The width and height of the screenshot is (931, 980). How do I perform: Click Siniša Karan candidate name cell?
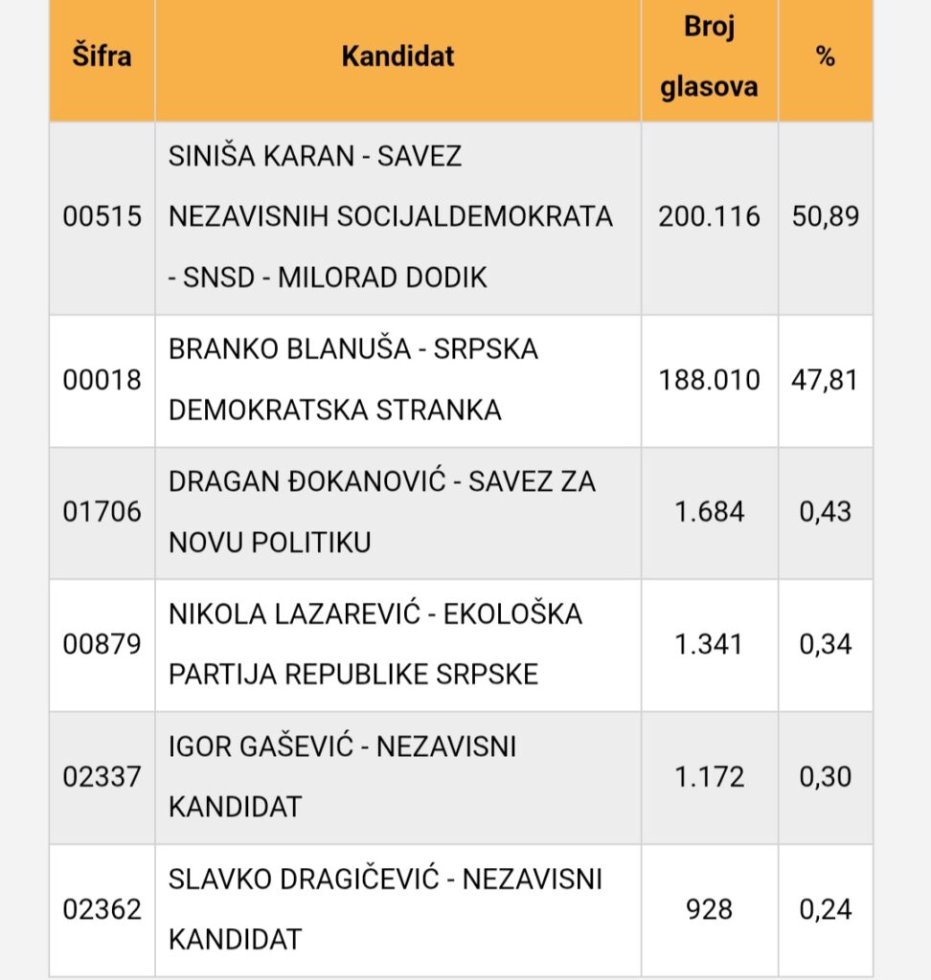click(391, 217)
